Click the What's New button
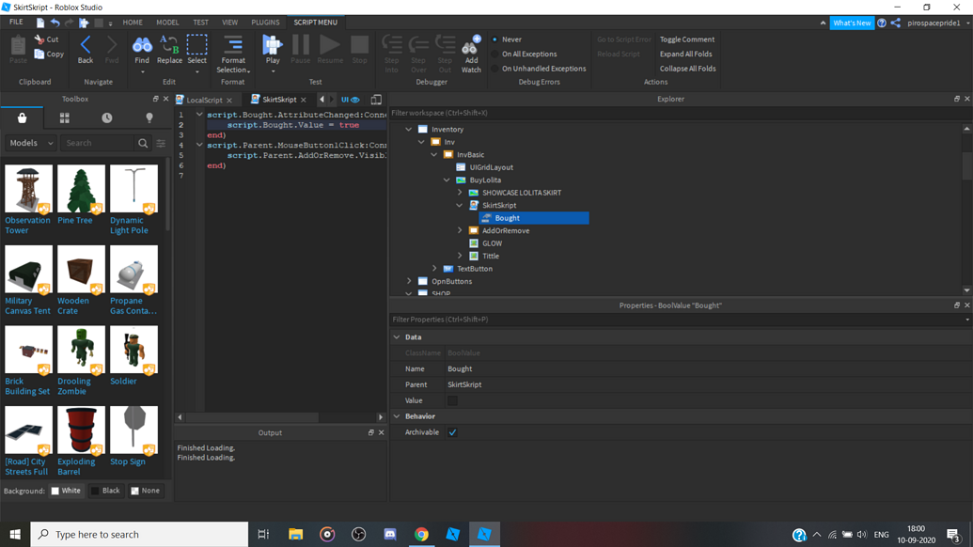 [852, 22]
